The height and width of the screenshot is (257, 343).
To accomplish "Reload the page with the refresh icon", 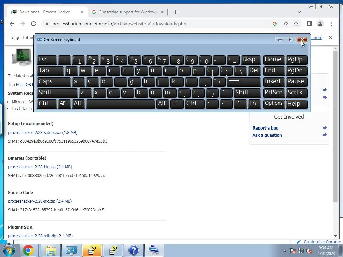I will coord(33,24).
